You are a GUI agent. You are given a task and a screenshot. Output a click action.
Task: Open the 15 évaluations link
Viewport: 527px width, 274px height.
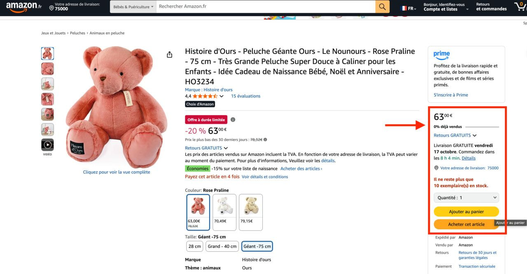(245, 96)
